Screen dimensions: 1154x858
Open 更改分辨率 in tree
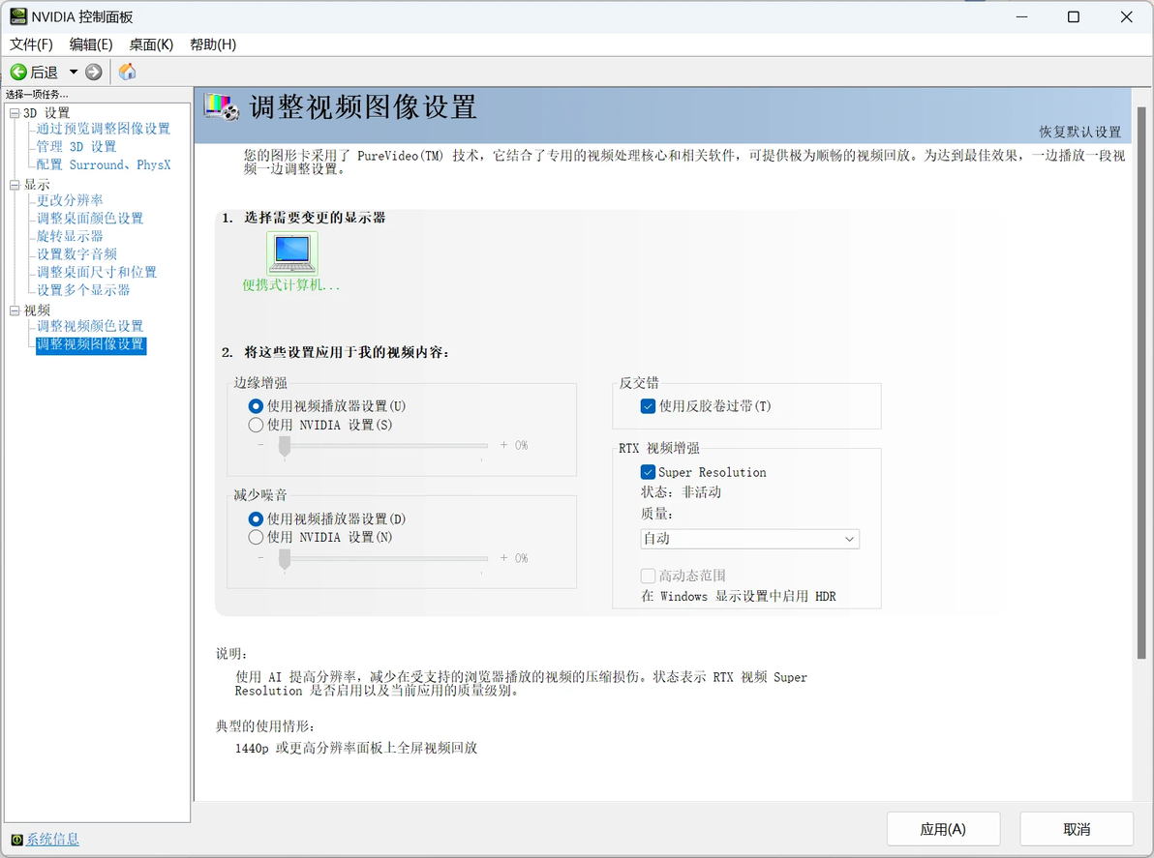pyautogui.click(x=70, y=200)
